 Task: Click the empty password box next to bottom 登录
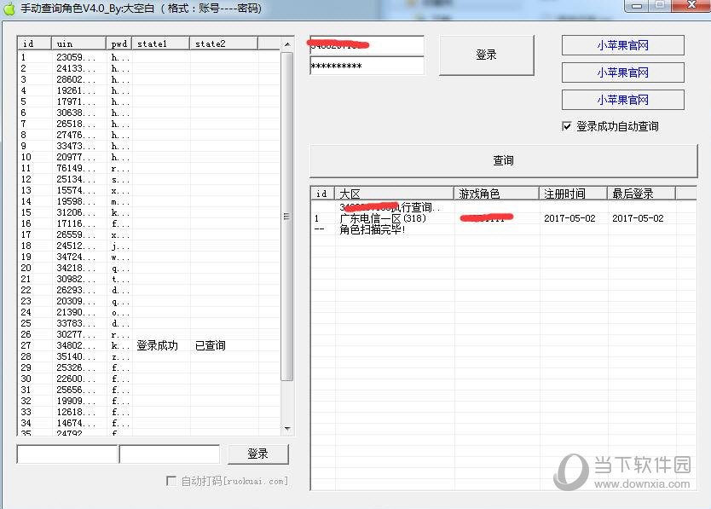169,454
